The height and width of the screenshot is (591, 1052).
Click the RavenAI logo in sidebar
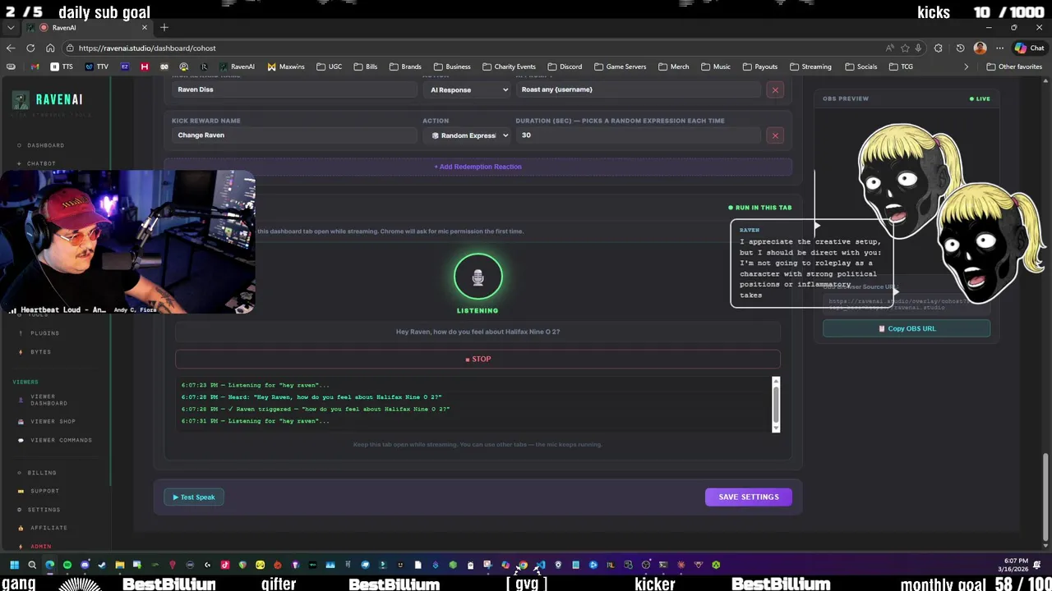click(x=48, y=100)
